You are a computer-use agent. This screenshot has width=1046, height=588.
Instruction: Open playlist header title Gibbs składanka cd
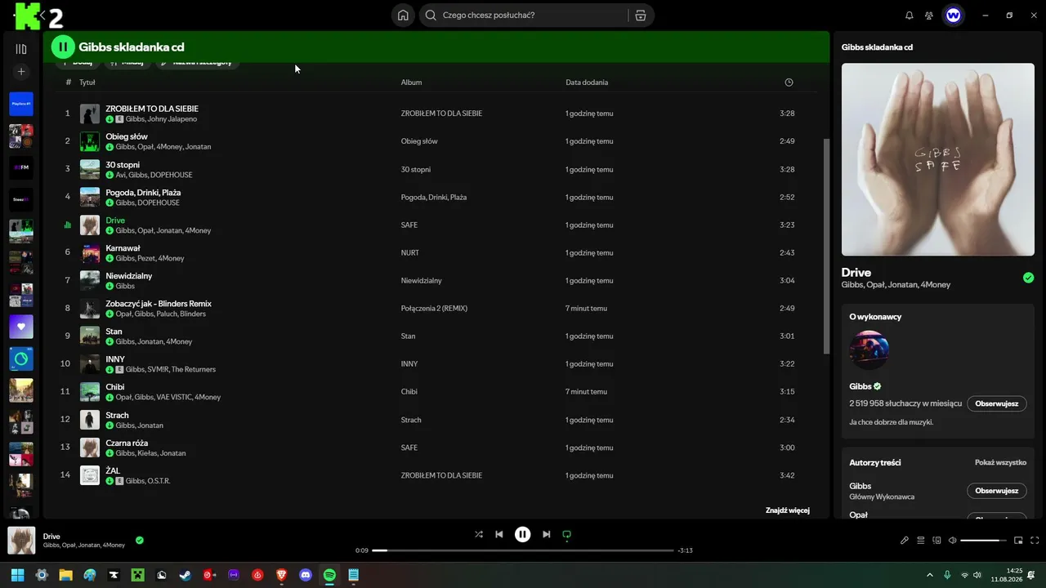coord(132,47)
